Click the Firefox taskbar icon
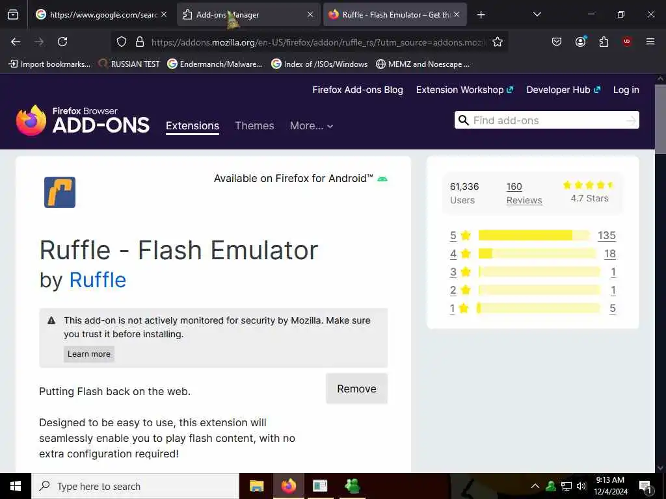The height and width of the screenshot is (499, 666). coord(288,486)
